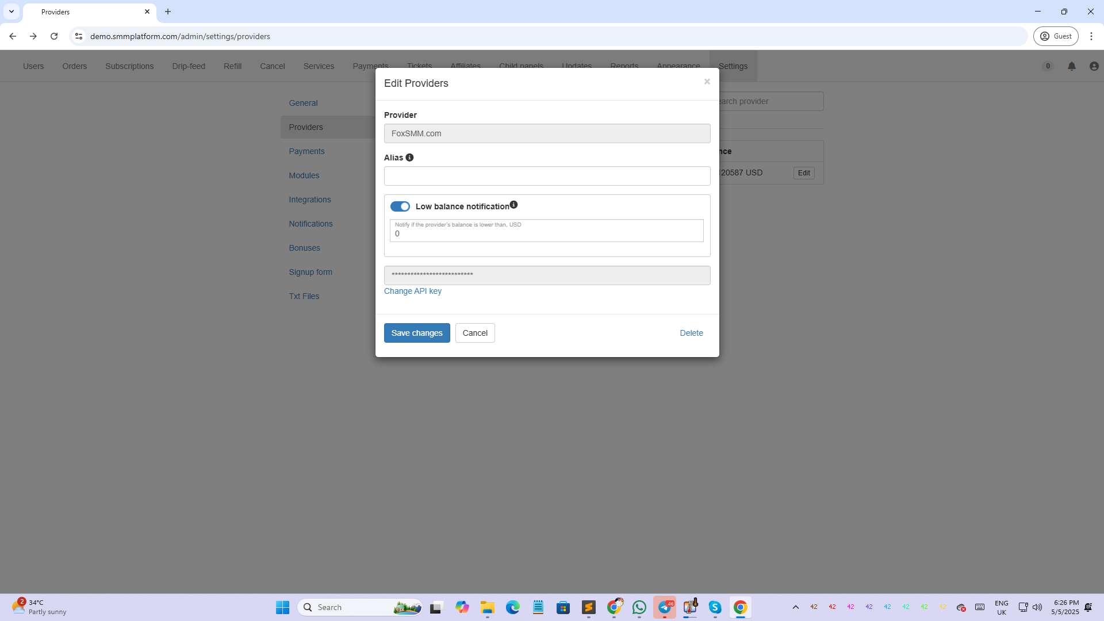Expand the tab search dropdown arrow
The width and height of the screenshot is (1104, 621).
click(x=11, y=11)
